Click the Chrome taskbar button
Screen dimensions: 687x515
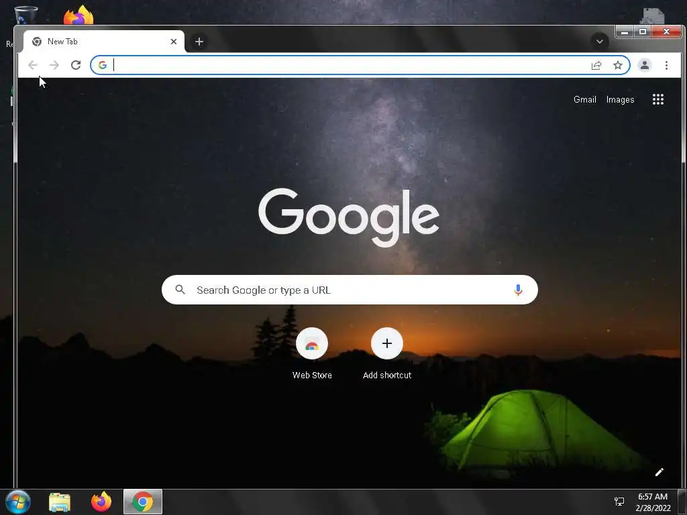click(143, 502)
